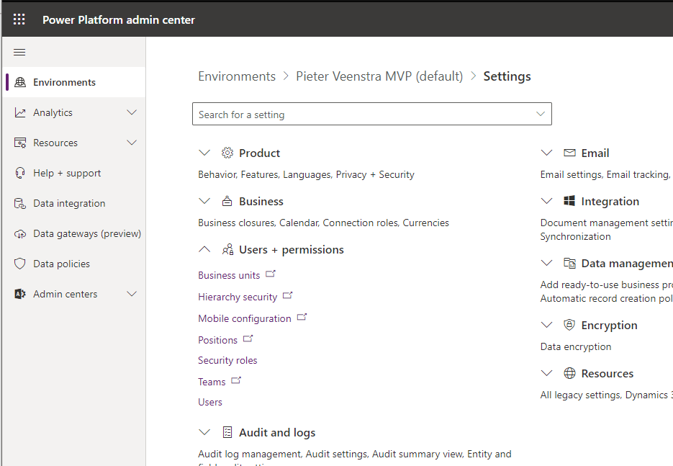Screen dimensions: 673x466
Task: Select Help + support in sidebar
Action: click(x=74, y=173)
